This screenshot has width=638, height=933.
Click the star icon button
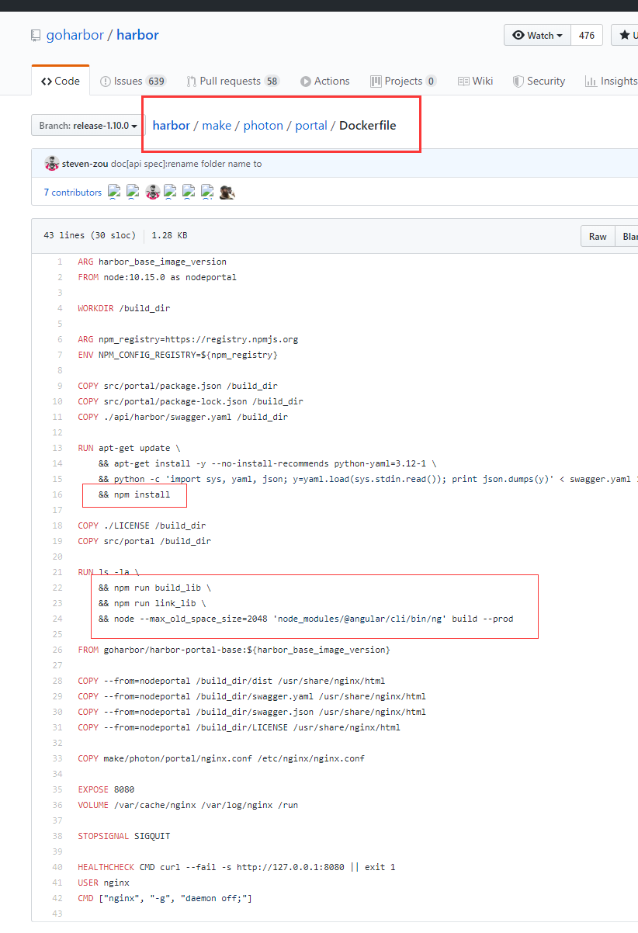pos(625,35)
